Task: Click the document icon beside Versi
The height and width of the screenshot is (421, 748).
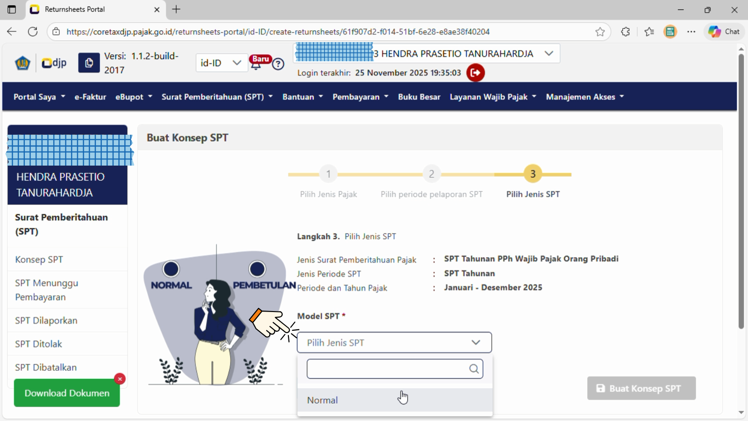Action: pyautogui.click(x=89, y=63)
